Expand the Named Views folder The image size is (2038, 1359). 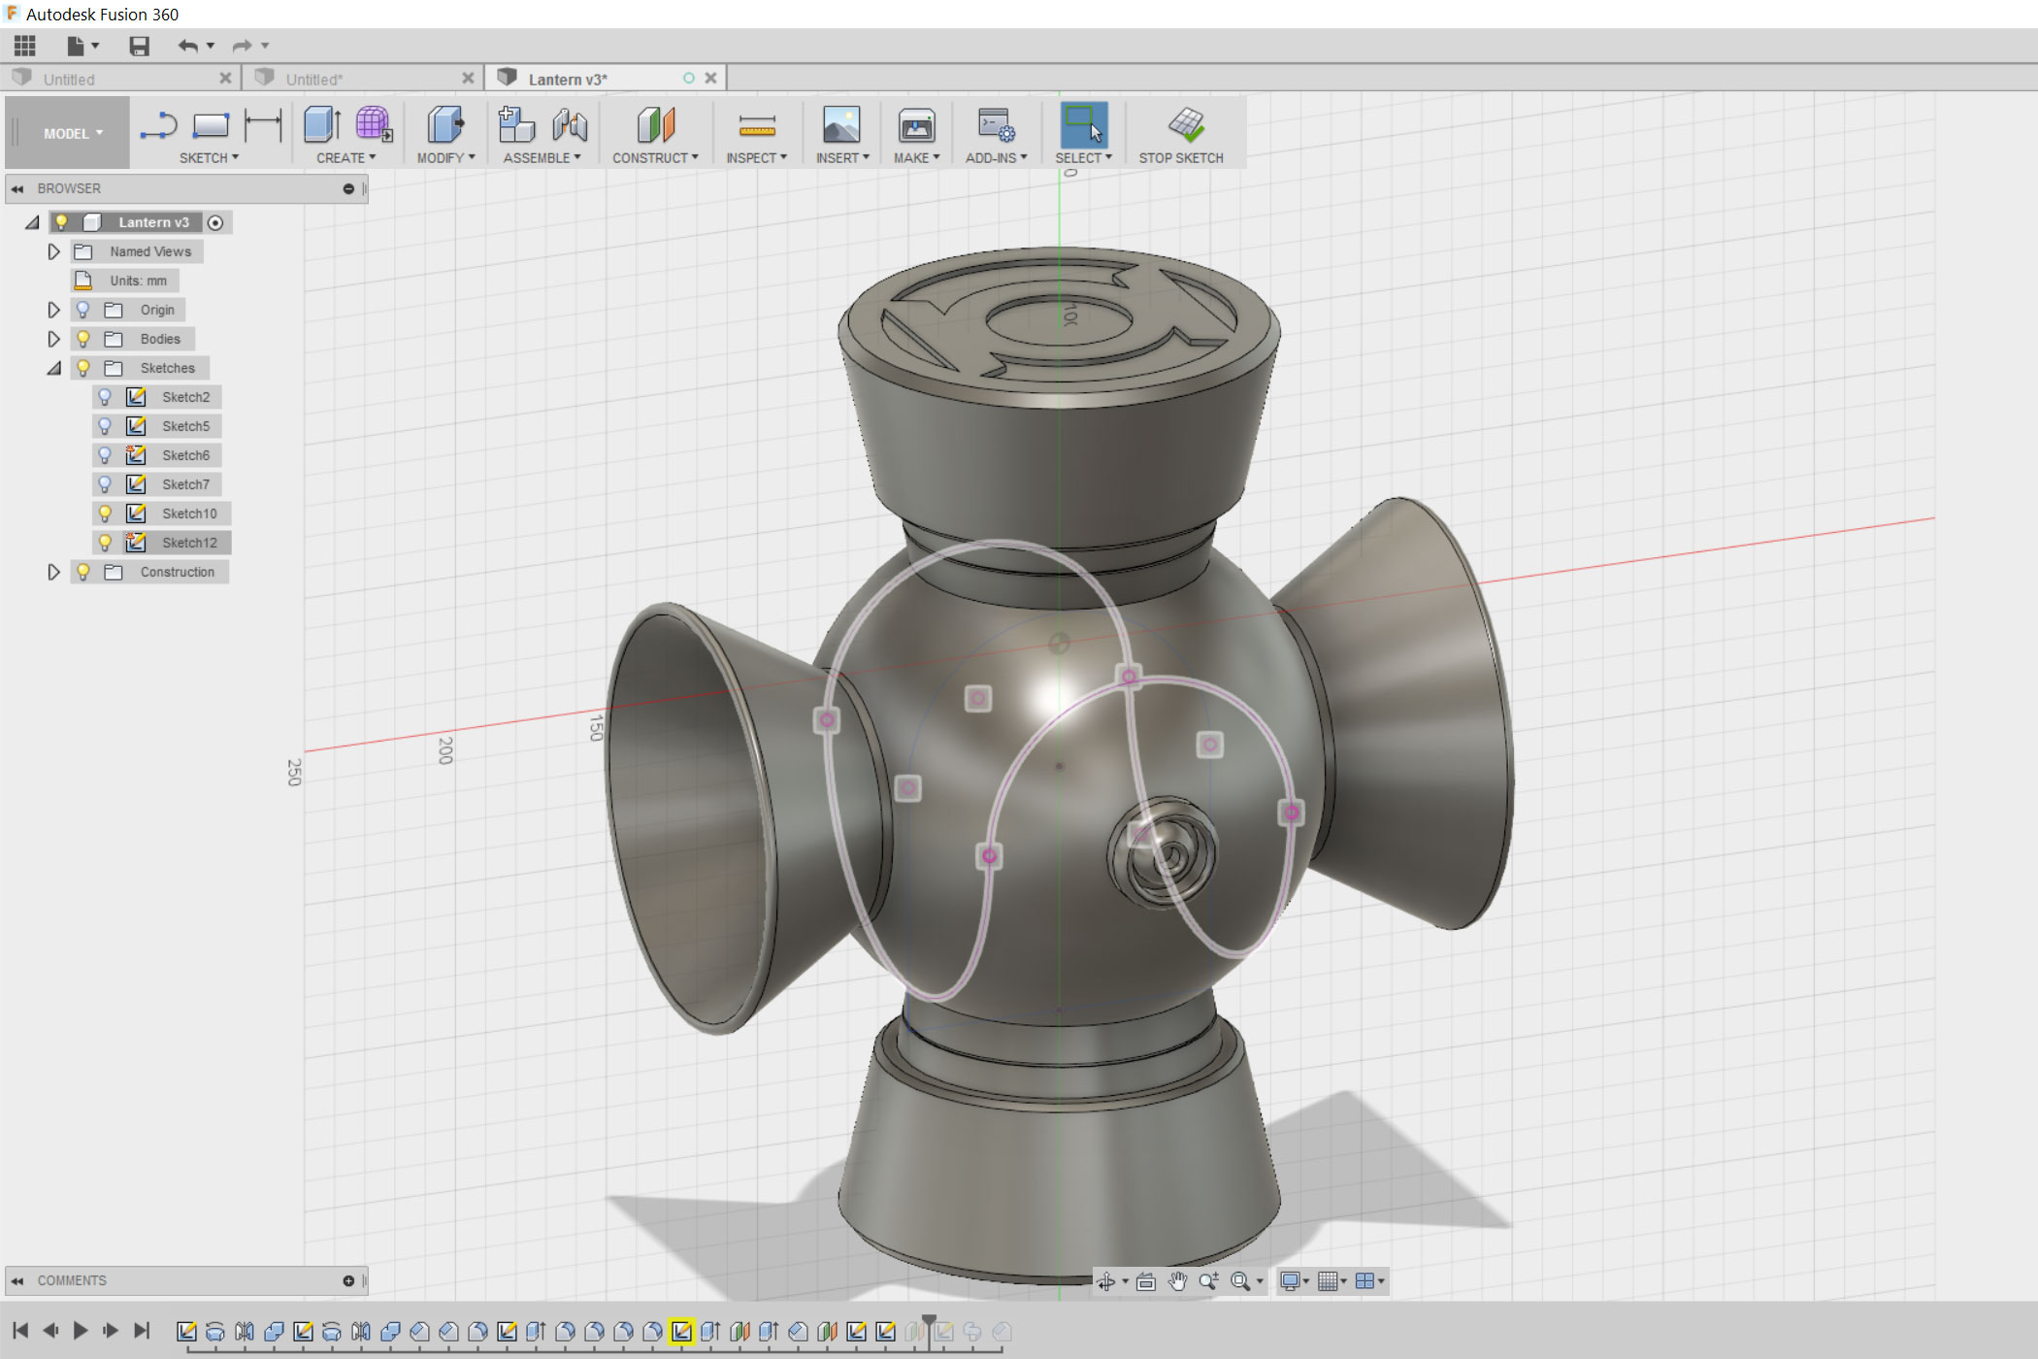pyautogui.click(x=54, y=251)
